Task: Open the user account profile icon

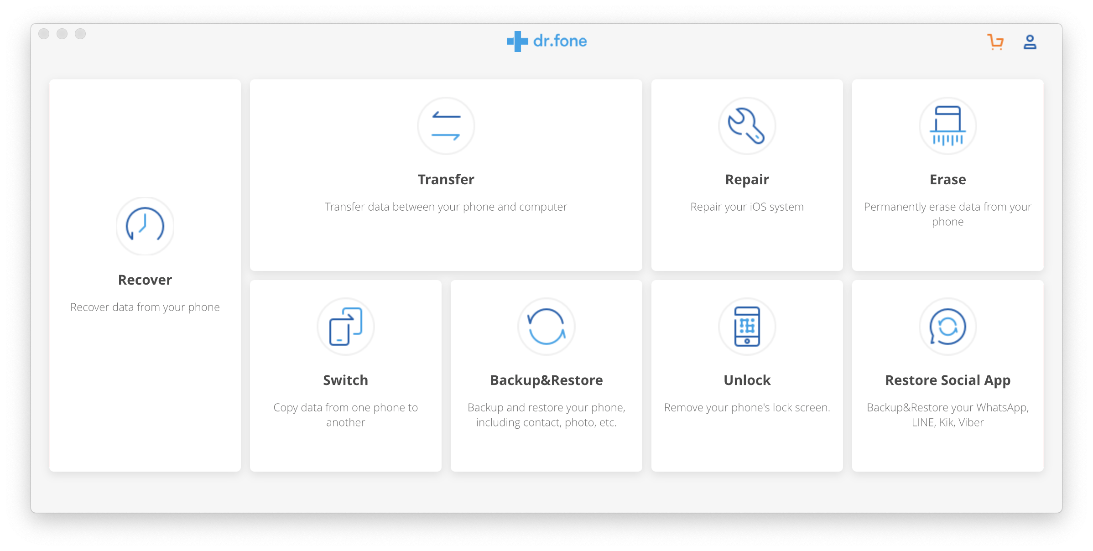Action: (1030, 42)
